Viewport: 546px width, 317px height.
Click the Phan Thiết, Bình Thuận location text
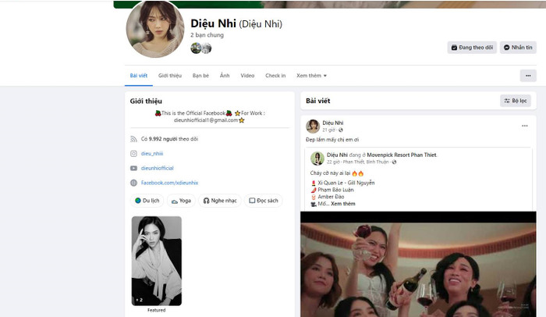pos(366,162)
